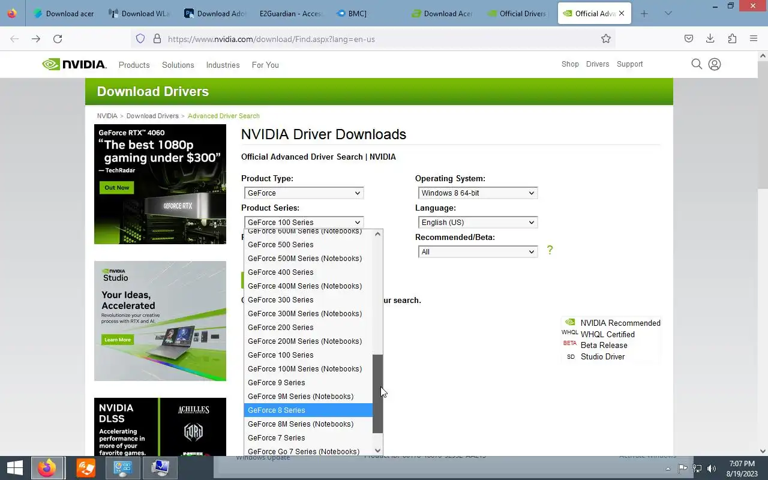
Task: Reload the page with the refresh icon
Action: click(x=58, y=38)
